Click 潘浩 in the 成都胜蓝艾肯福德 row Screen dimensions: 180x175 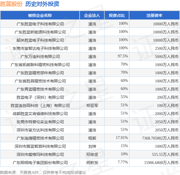pos(92,114)
